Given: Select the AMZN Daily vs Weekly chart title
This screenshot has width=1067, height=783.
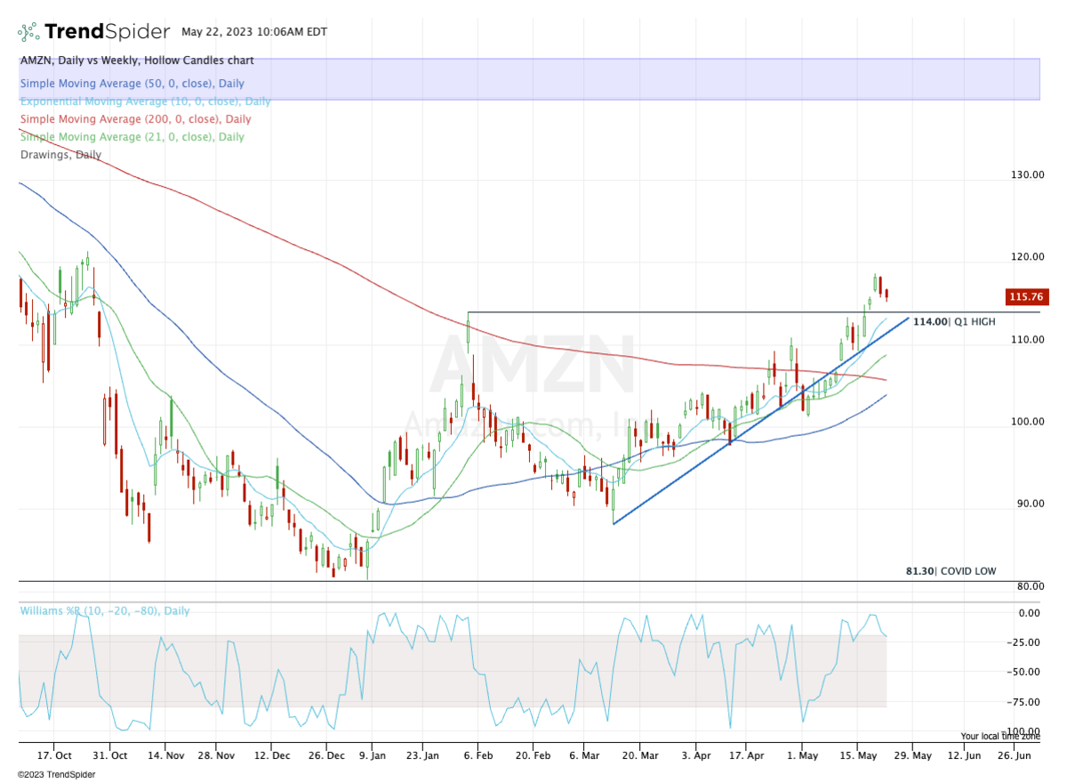Looking at the screenshot, I should [x=136, y=61].
